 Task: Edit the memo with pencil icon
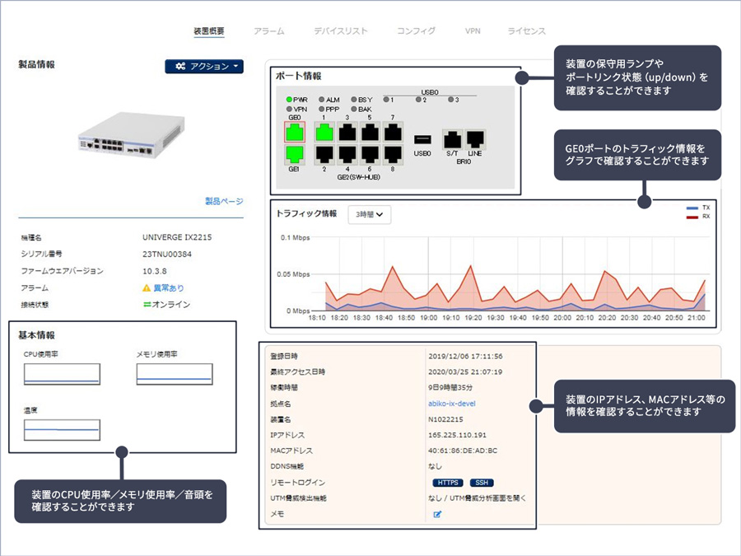437,514
